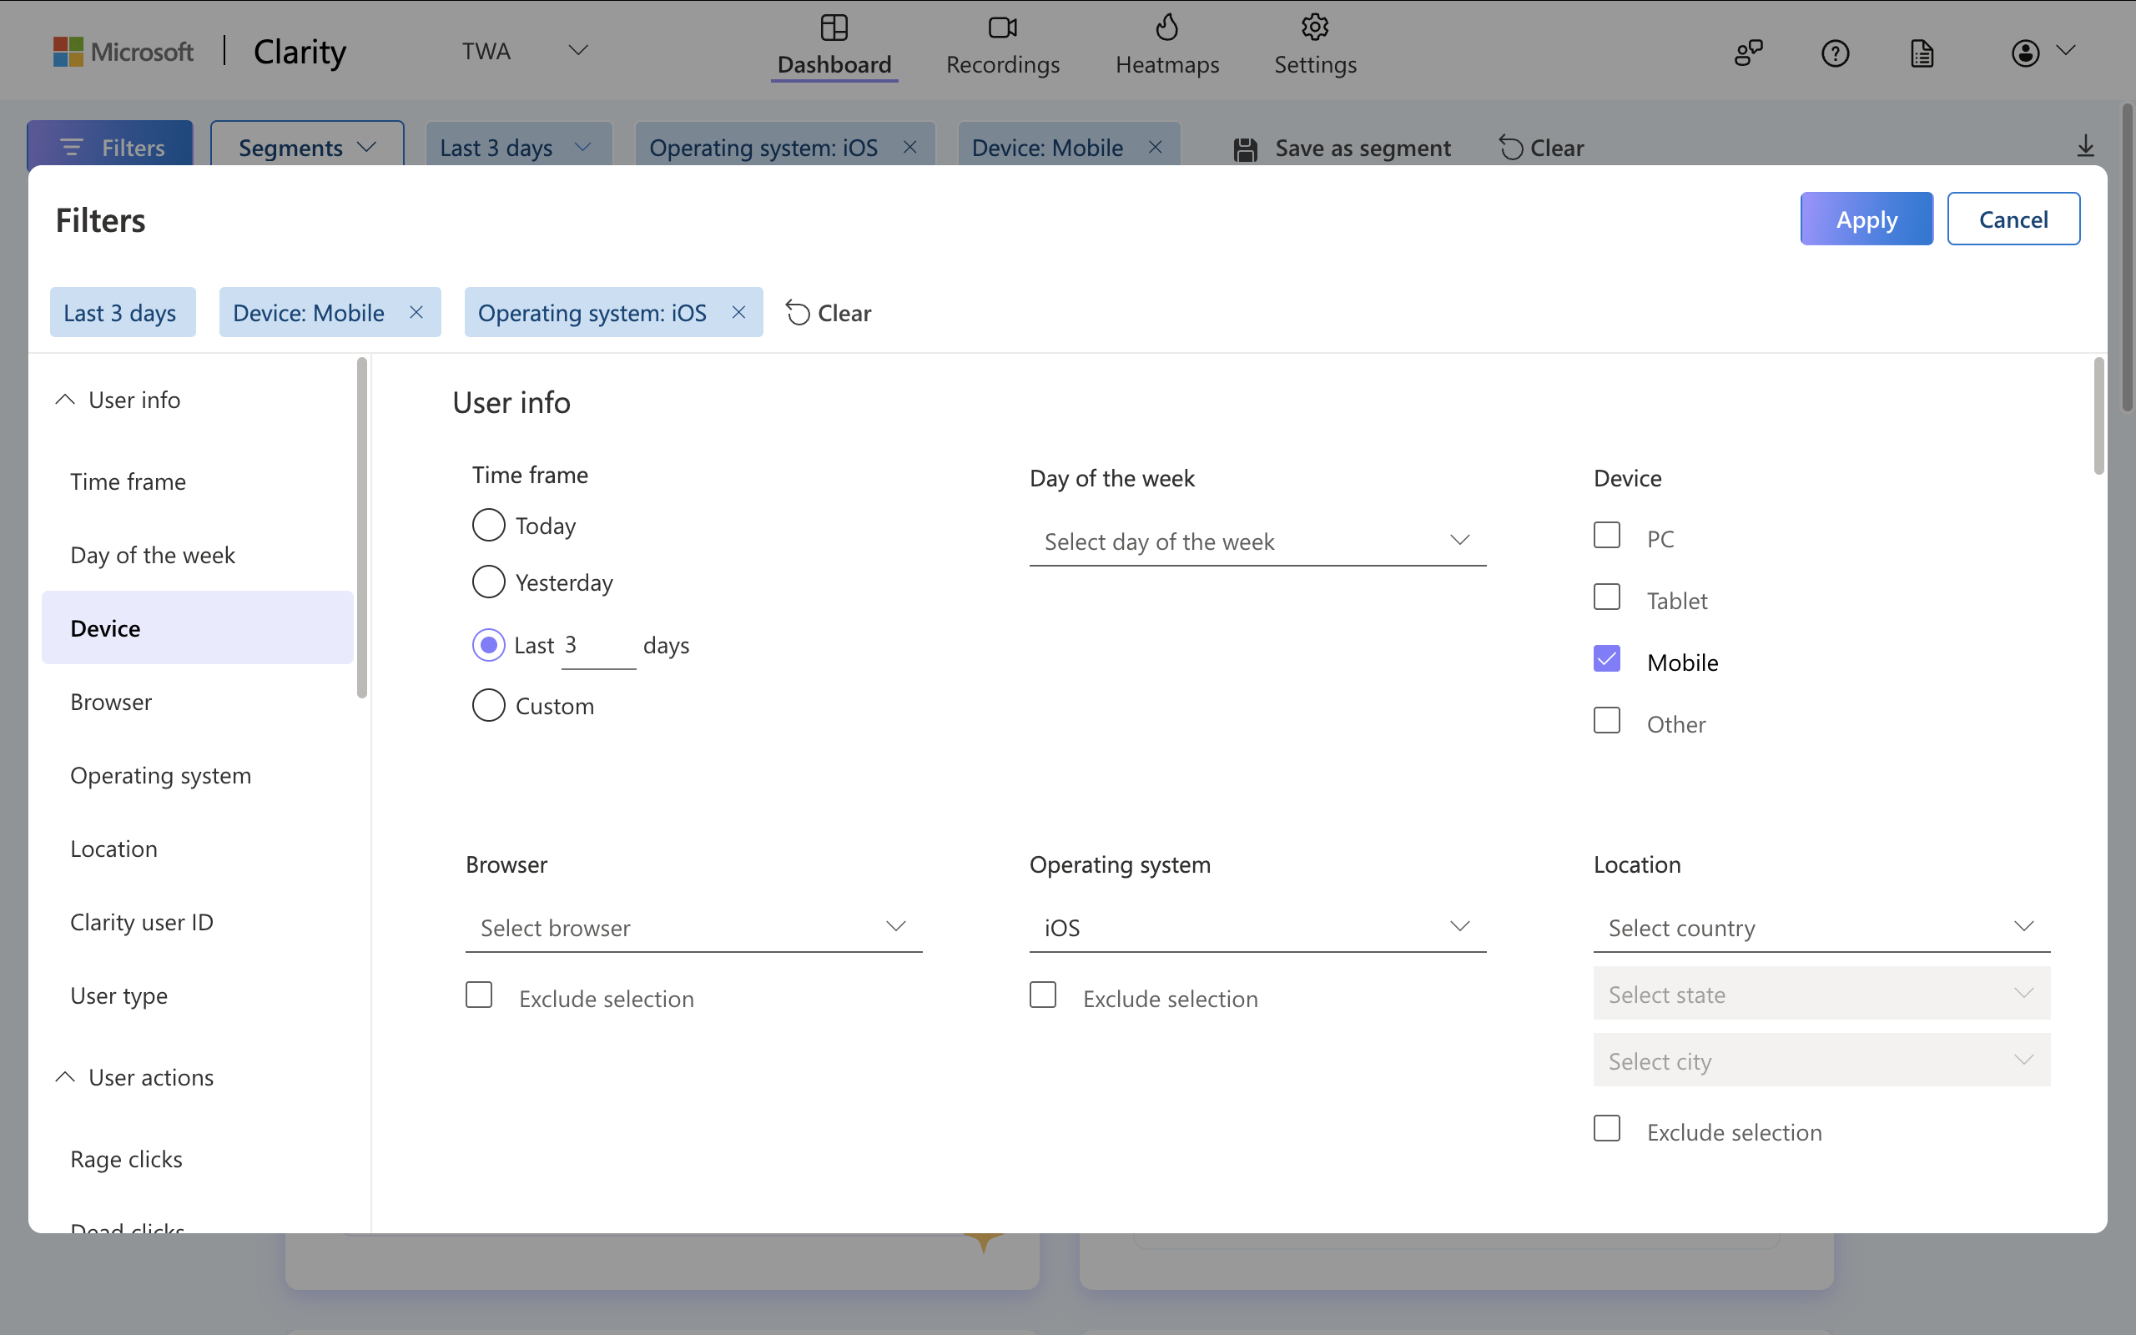Open the Heatmaps flame icon
This screenshot has height=1335, width=2136.
(1166, 27)
